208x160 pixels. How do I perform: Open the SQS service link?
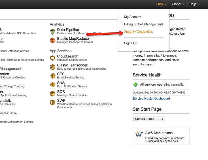[61, 92]
